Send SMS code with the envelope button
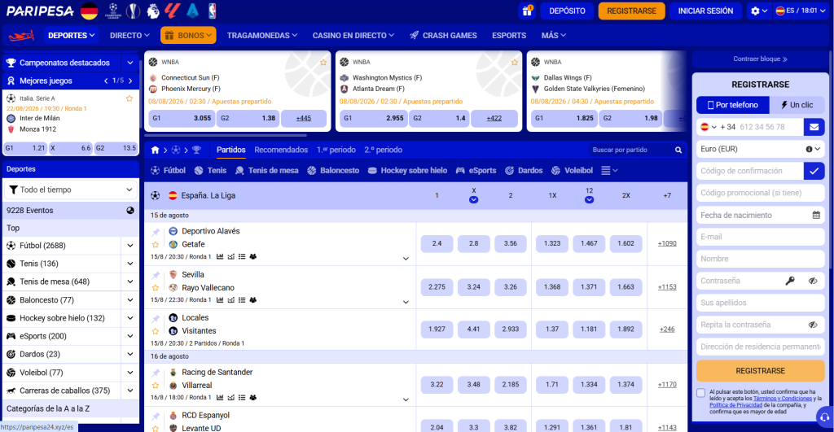 pyautogui.click(x=814, y=127)
